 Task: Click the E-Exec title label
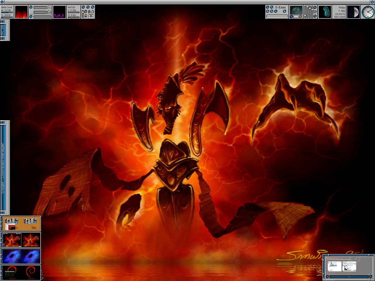(281, 7)
